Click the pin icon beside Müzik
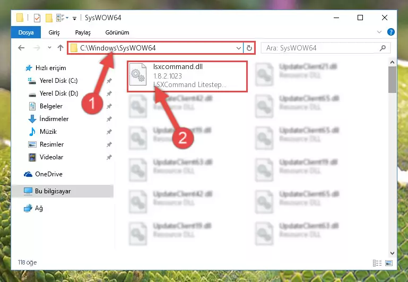Viewport: 408px width, 282px height. tap(109, 132)
